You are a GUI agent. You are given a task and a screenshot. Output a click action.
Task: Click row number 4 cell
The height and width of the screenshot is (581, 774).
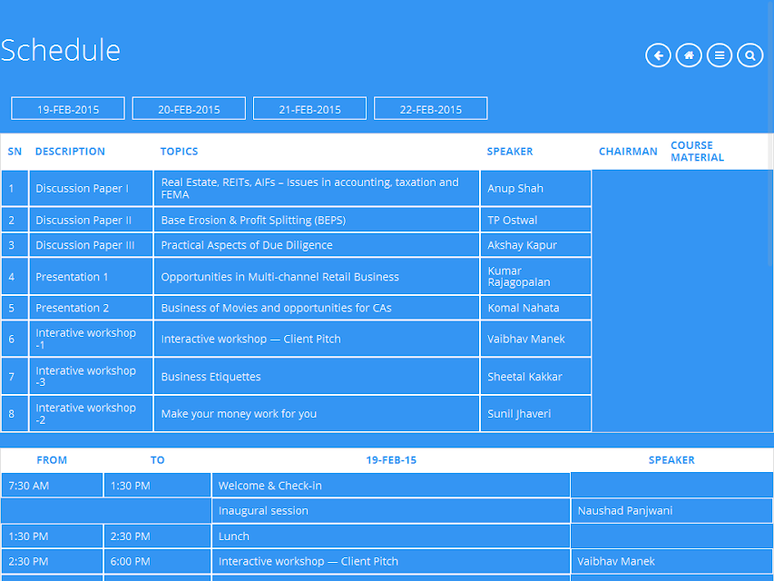click(15, 277)
